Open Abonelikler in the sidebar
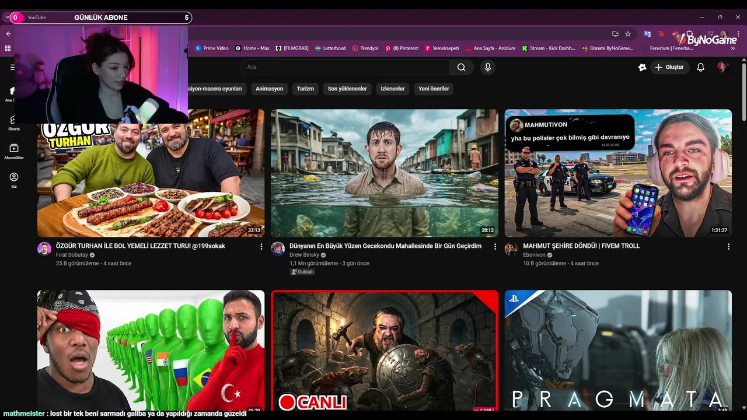 [x=13, y=152]
